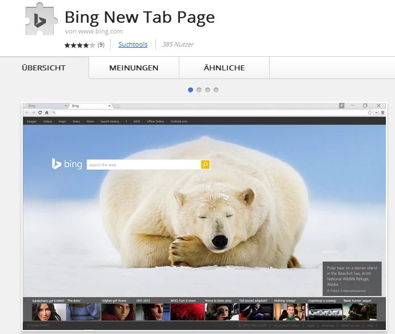Viewport: 395px width, 334px height.
Task: Click the new tab button in the preview
Action: (x=117, y=106)
